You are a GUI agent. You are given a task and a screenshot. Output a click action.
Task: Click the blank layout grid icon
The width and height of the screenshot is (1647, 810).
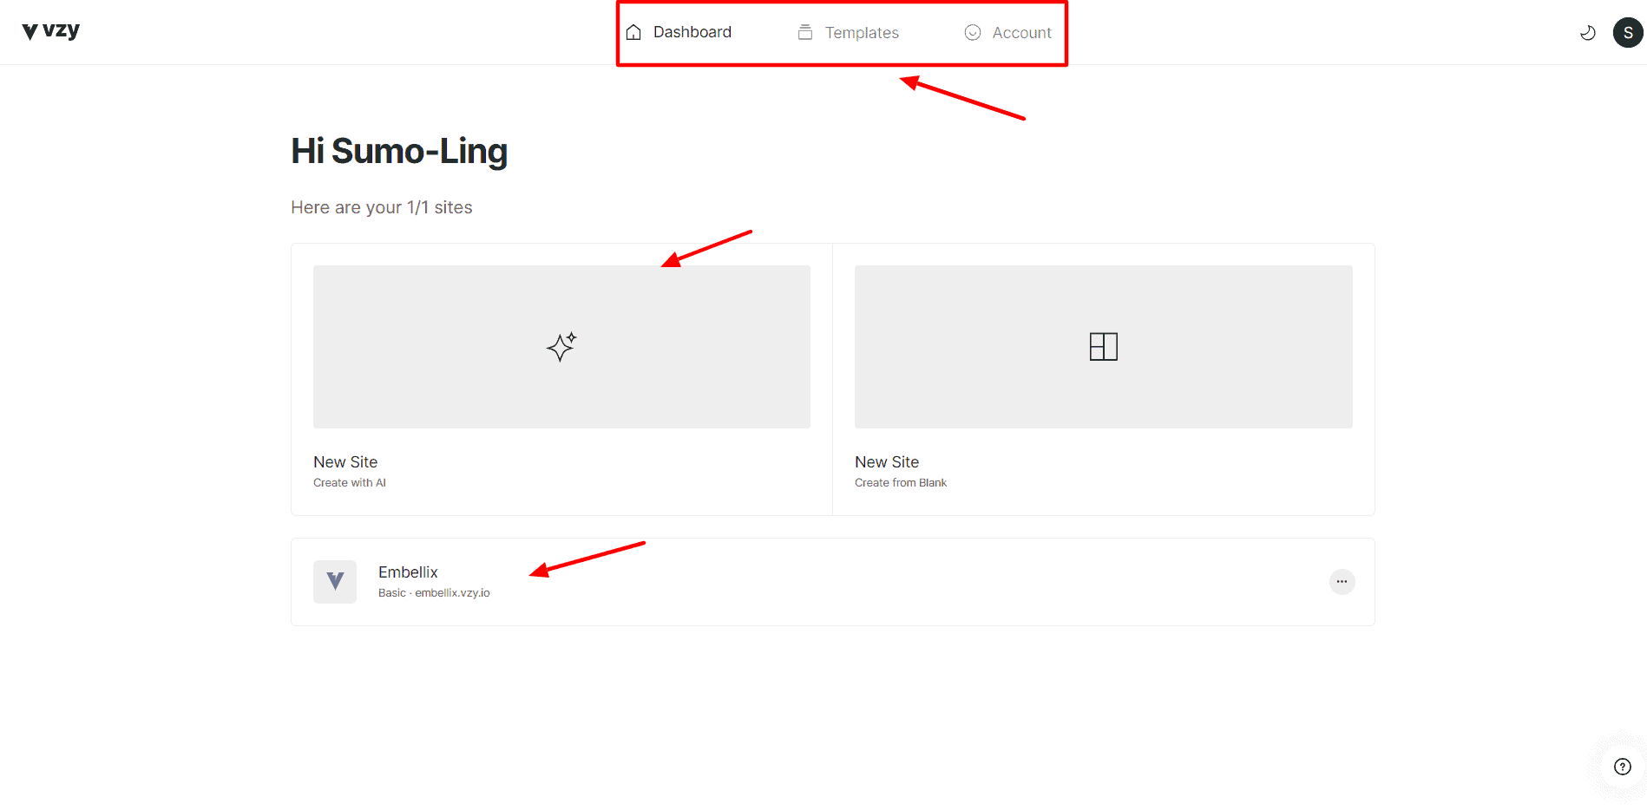1103,347
